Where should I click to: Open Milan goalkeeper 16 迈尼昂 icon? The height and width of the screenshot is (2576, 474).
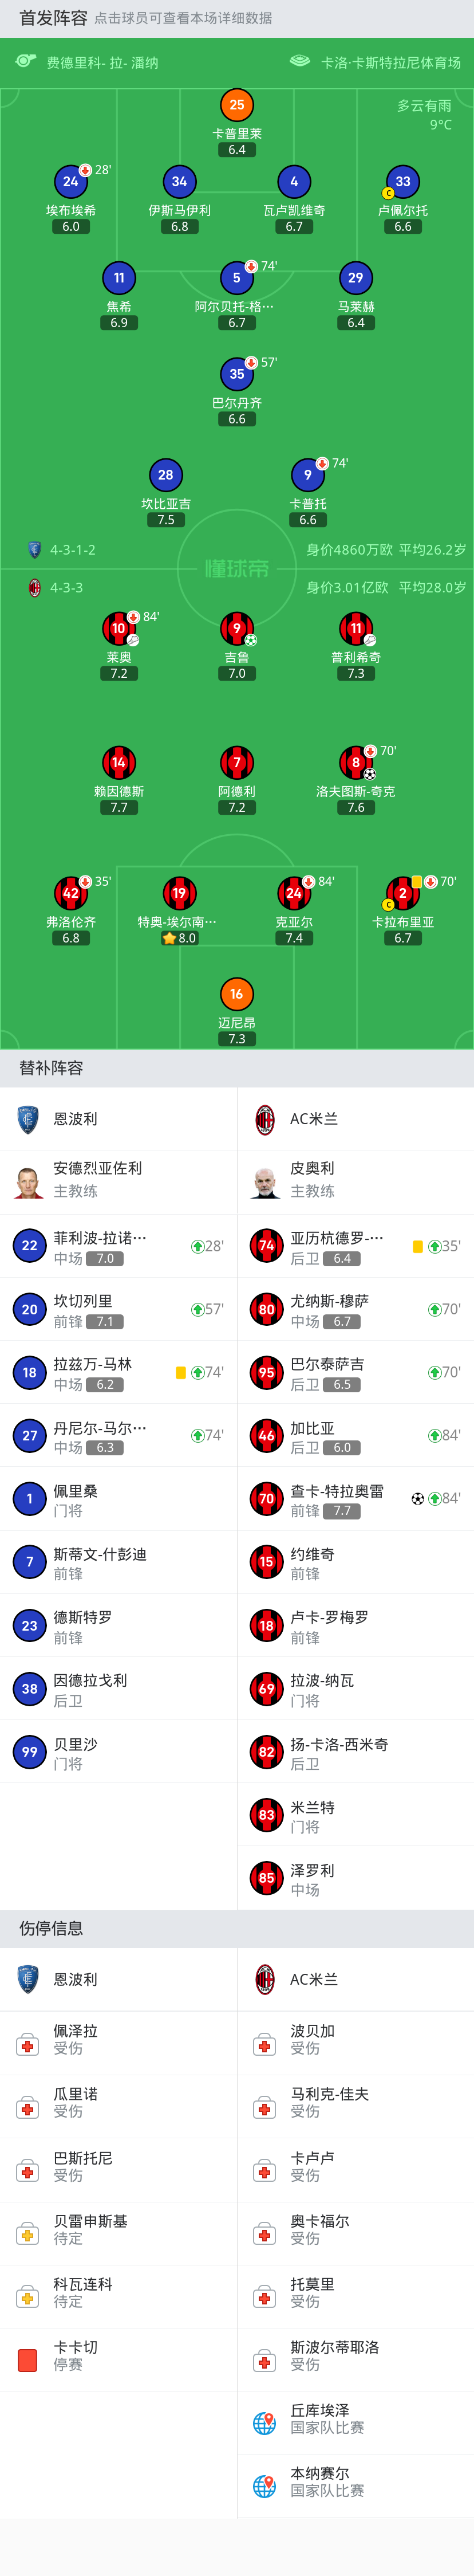coord(237,994)
